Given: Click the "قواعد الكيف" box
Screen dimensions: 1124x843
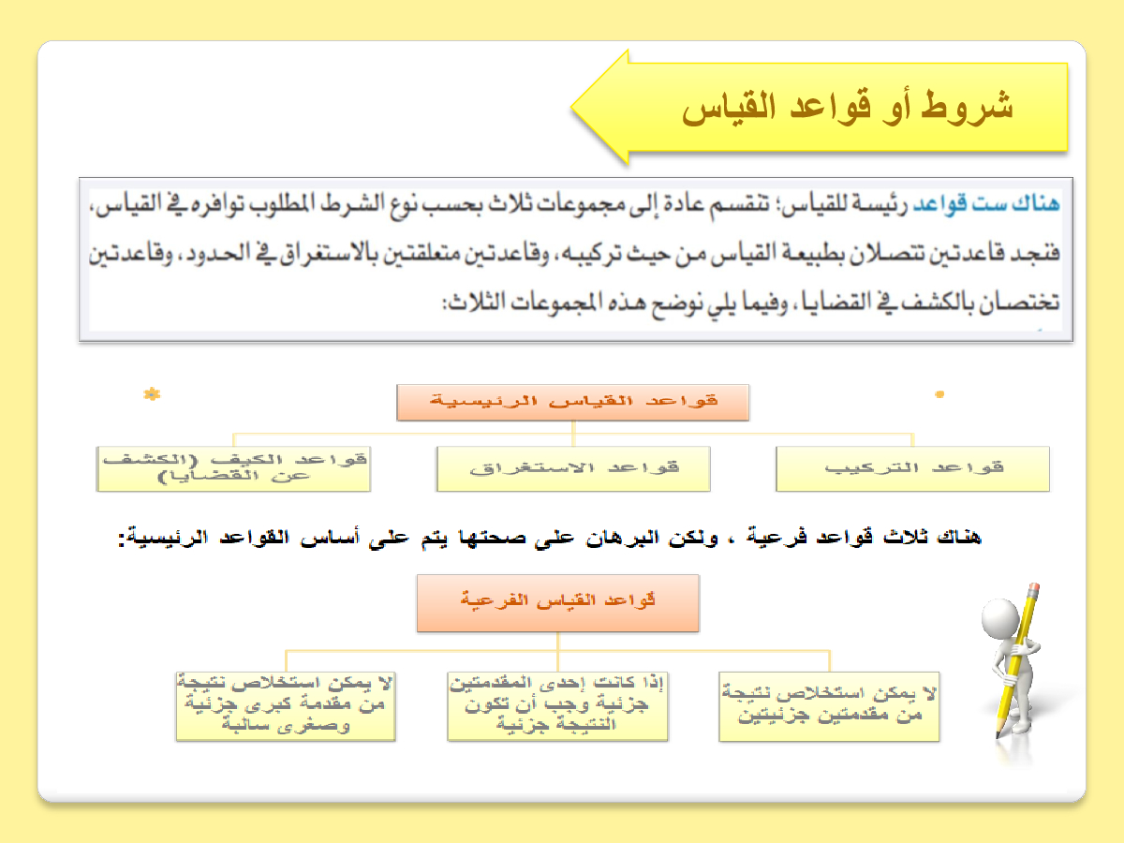Looking at the screenshot, I should pos(233,468).
